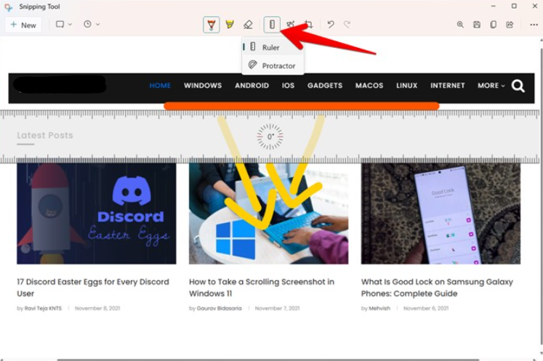Click the 'November 6, 2021' date
Image resolution: width=543 pixels, height=361 pixels.
[x=425, y=308]
